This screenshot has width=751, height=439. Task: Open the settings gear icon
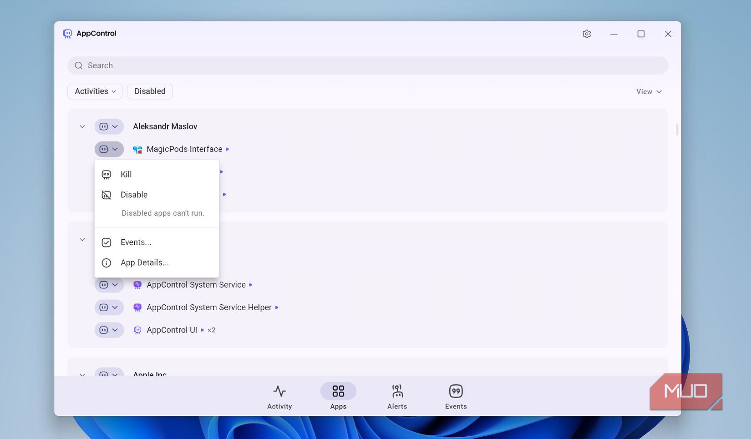586,34
